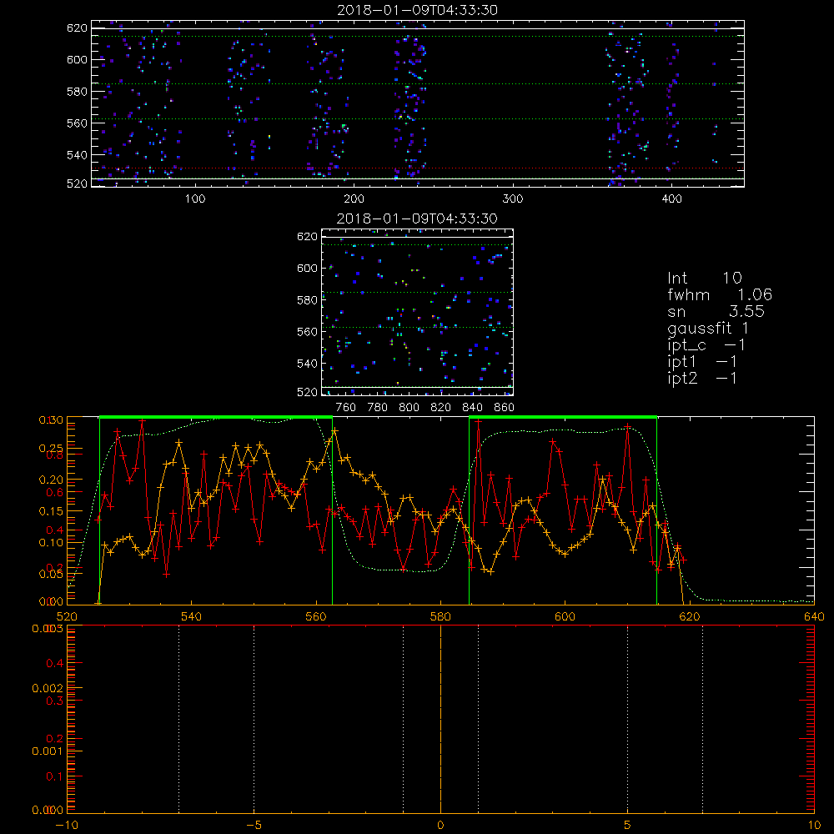Click x-axis label 800 on middle image
Viewport: 834px width, 834px height.
coord(409,408)
